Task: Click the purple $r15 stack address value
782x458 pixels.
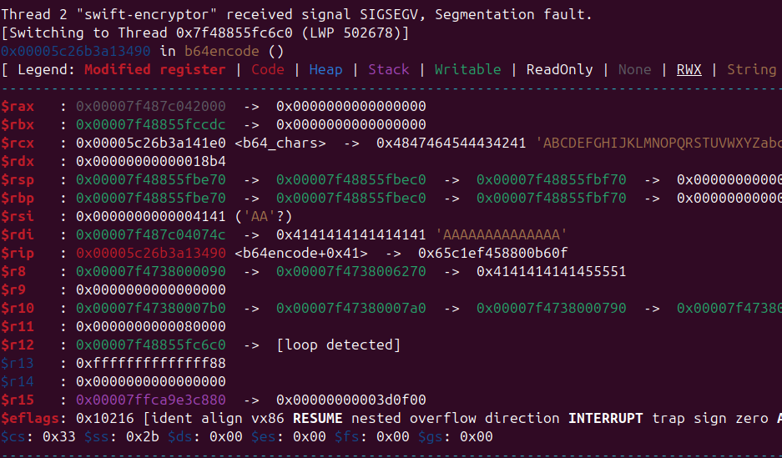Action: 150,400
